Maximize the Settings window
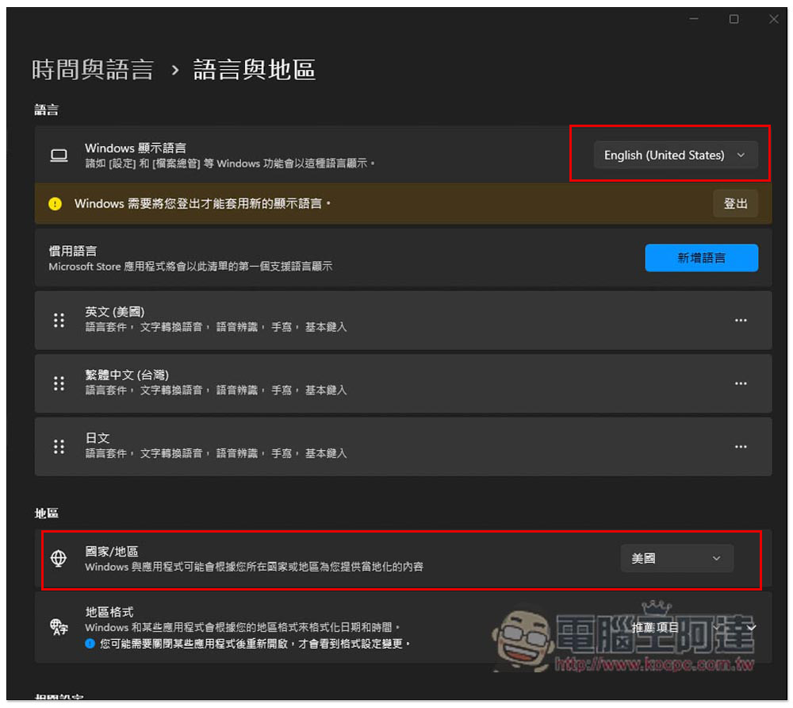The height and width of the screenshot is (708, 793). coord(734,19)
